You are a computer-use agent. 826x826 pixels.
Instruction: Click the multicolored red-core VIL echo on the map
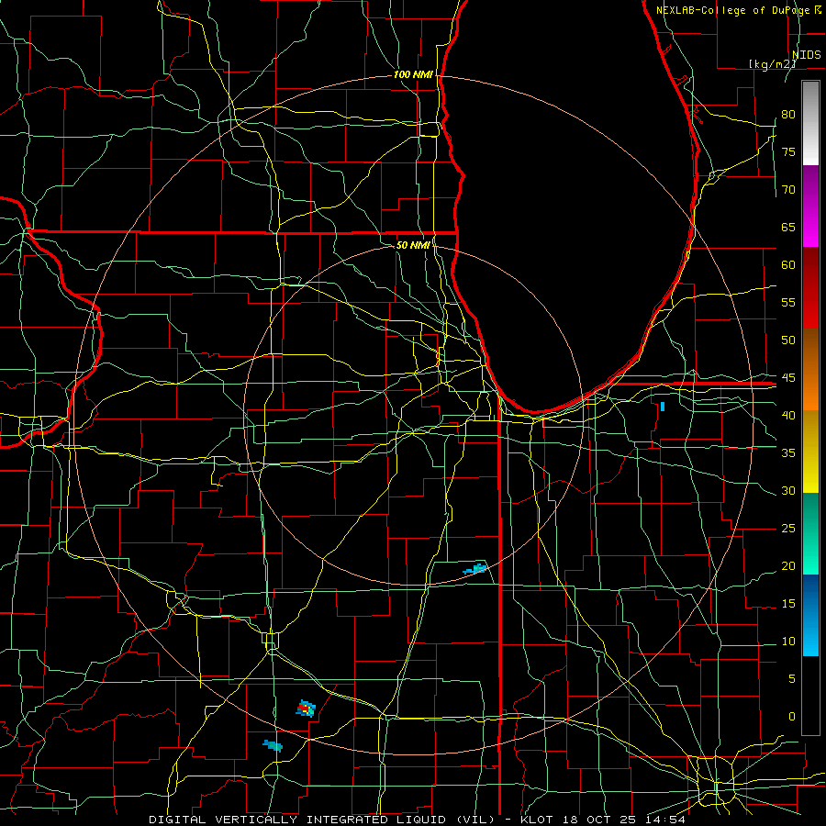pyautogui.click(x=306, y=709)
